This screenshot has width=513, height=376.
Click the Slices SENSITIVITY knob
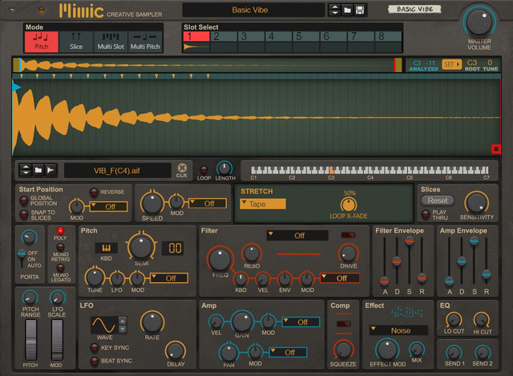(476, 203)
